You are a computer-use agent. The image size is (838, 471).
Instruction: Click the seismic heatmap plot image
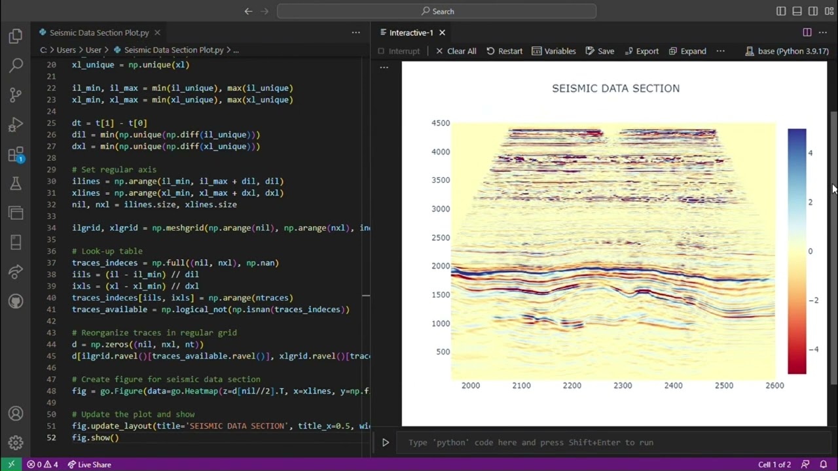pos(613,251)
